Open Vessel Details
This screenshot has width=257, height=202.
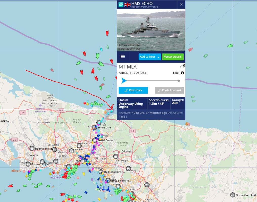click(x=173, y=57)
